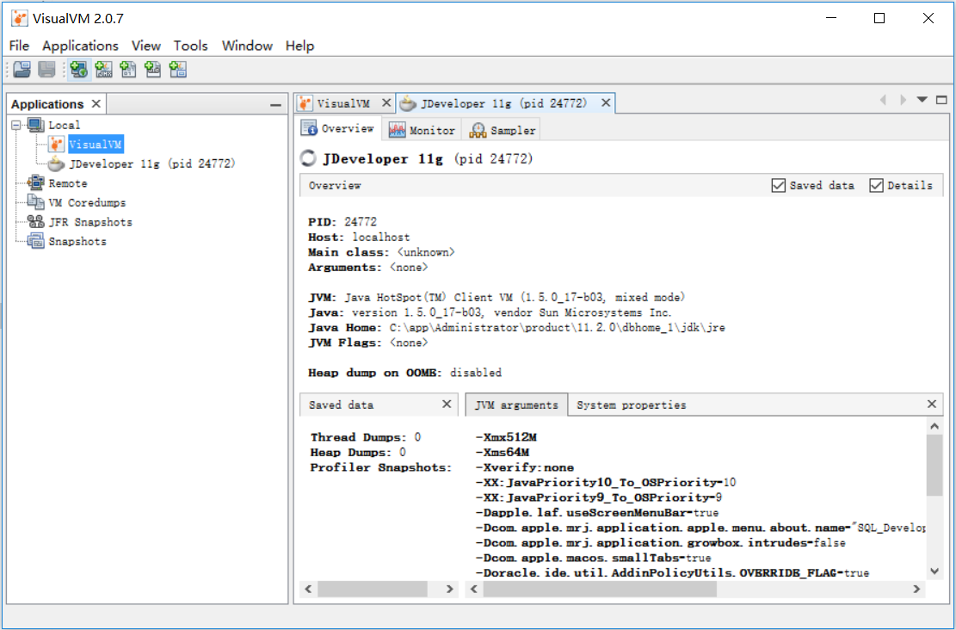
Task: Close the JDeveloper 11g document tab
Action: tap(606, 102)
